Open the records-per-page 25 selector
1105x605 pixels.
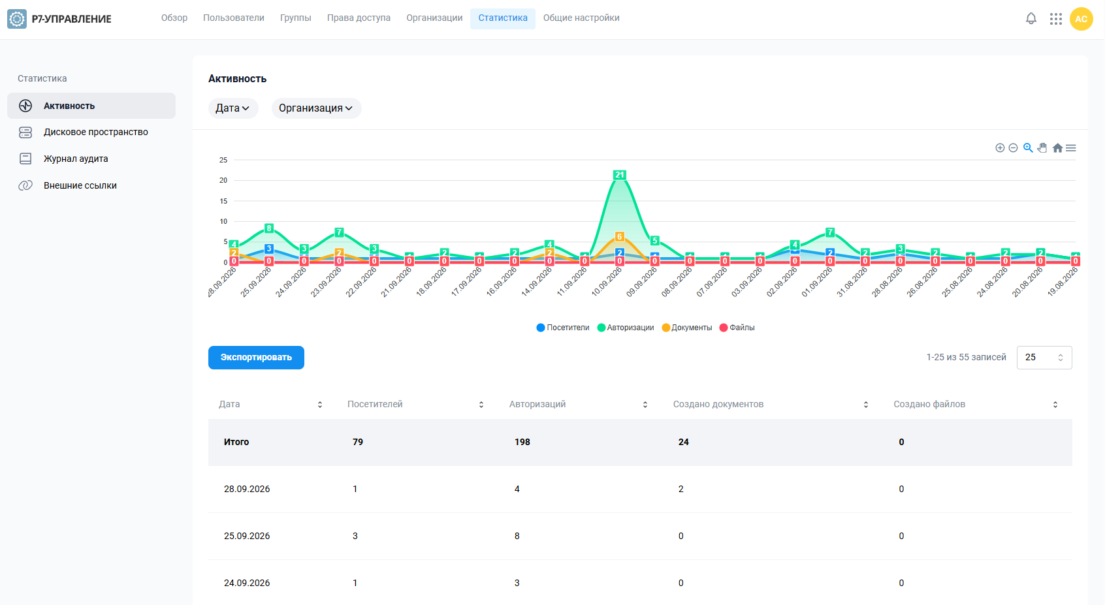click(x=1044, y=358)
